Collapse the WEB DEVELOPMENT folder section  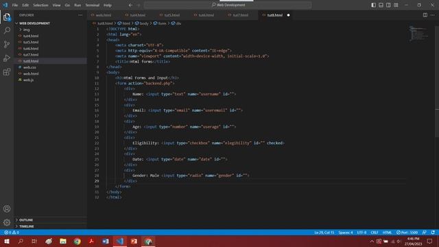(50, 23)
